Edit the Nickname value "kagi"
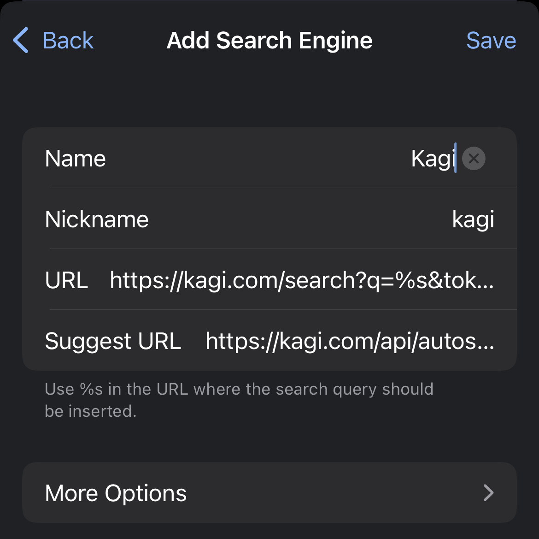The image size is (539, 539). pos(473,219)
